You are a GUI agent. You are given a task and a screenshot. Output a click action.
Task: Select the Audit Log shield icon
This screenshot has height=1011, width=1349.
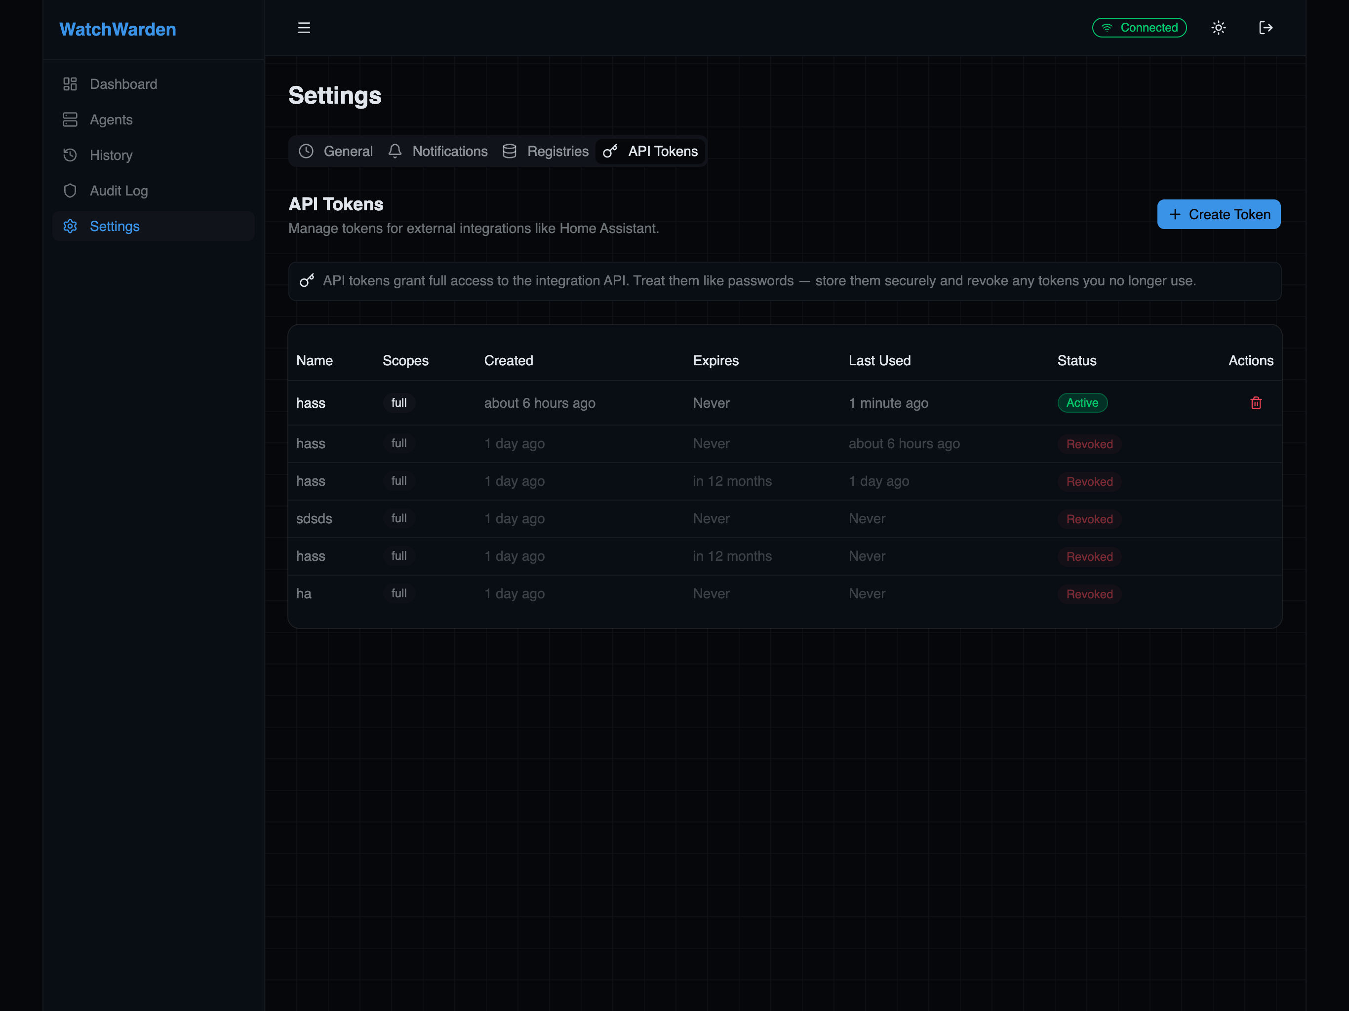click(70, 190)
